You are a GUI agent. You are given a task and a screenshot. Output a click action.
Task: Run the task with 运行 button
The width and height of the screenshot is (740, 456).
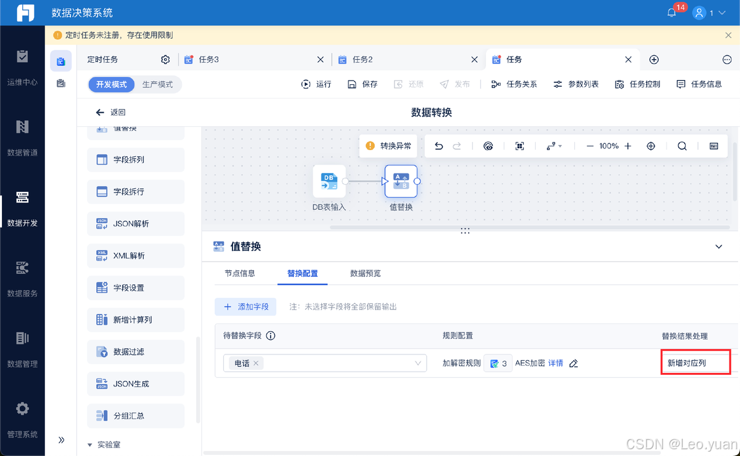coord(316,84)
